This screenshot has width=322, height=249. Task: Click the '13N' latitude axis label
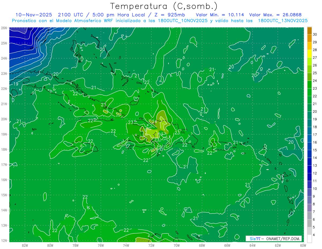4,225
